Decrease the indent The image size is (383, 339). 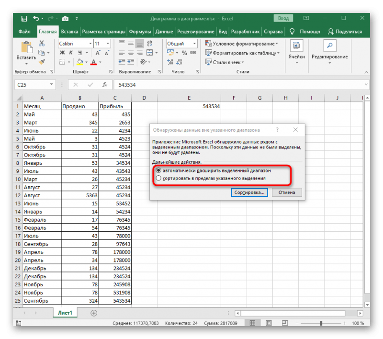coord(122,62)
